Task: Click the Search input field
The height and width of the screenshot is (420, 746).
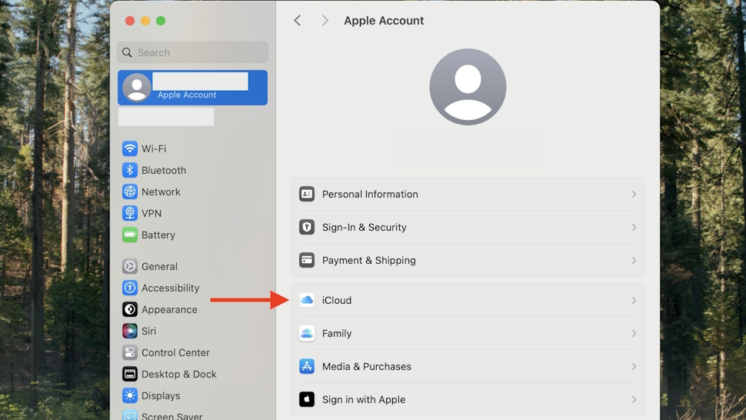Action: [193, 52]
